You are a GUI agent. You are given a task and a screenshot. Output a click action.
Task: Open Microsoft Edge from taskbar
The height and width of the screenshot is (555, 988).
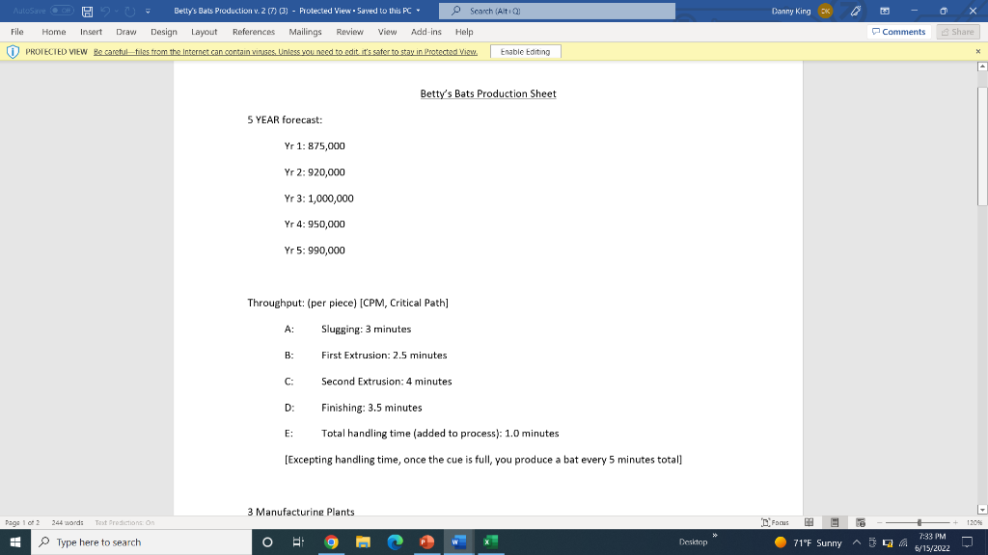(x=395, y=542)
